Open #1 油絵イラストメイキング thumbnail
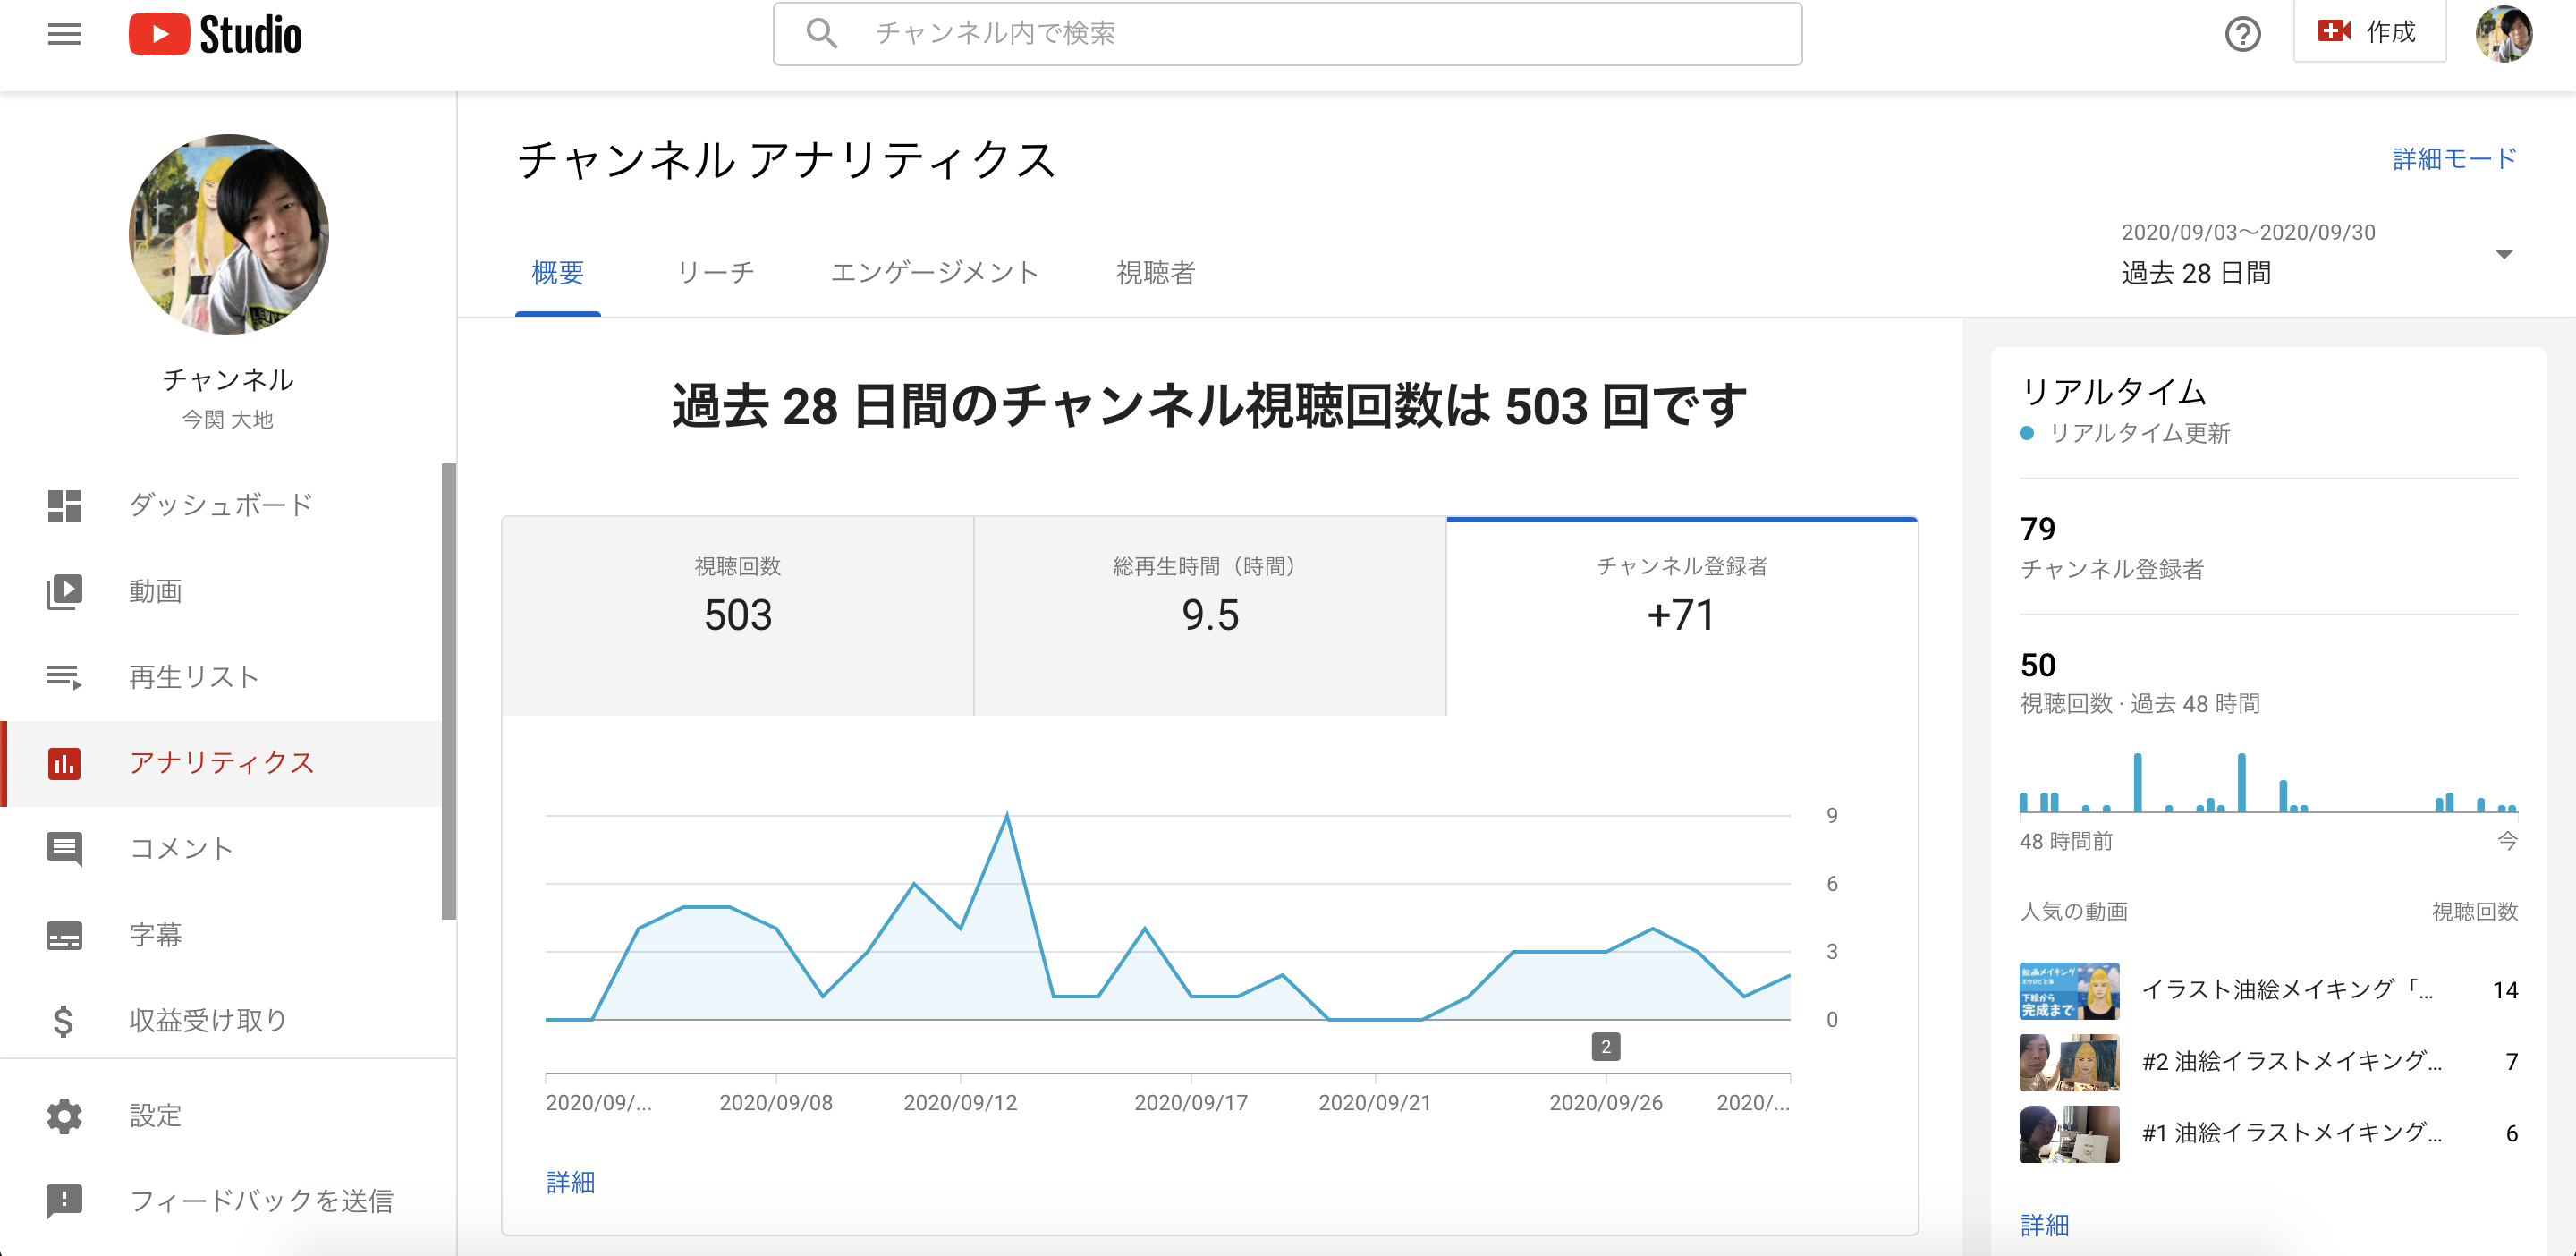 pos(2069,1134)
